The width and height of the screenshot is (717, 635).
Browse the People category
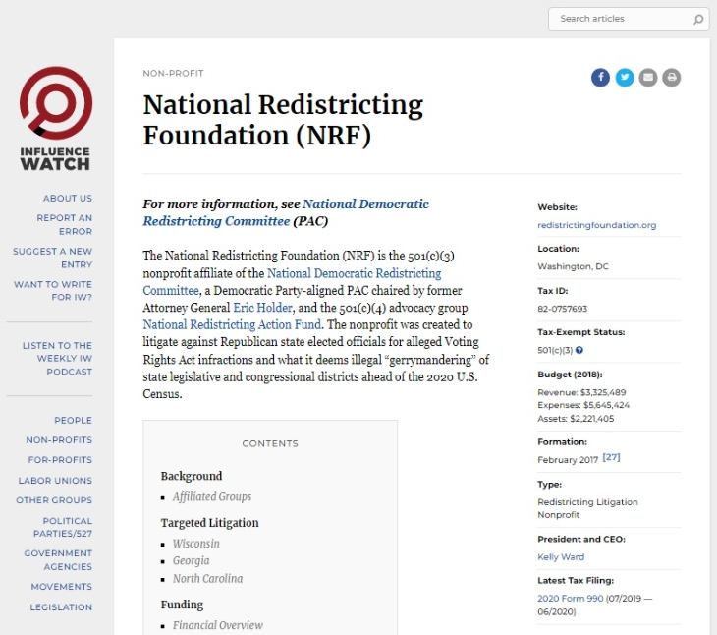(73, 420)
